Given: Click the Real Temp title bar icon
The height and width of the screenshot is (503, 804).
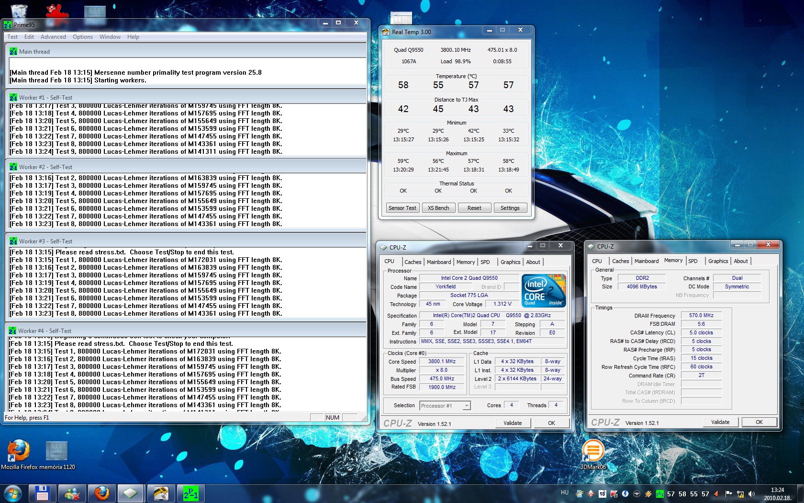Looking at the screenshot, I should pyautogui.click(x=385, y=32).
